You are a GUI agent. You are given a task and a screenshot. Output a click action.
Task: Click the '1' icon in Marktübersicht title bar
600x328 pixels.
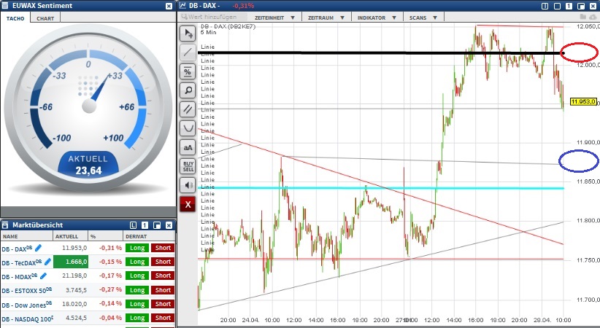[x=145, y=225]
